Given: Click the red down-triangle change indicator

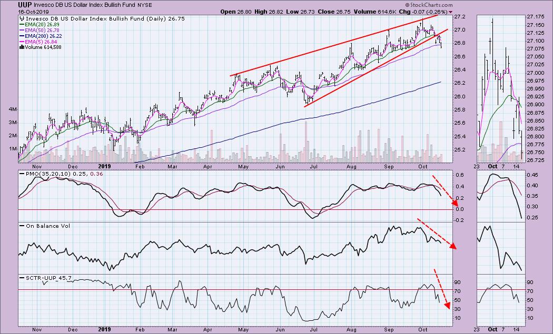Looking at the screenshot, I should tap(450, 12).
